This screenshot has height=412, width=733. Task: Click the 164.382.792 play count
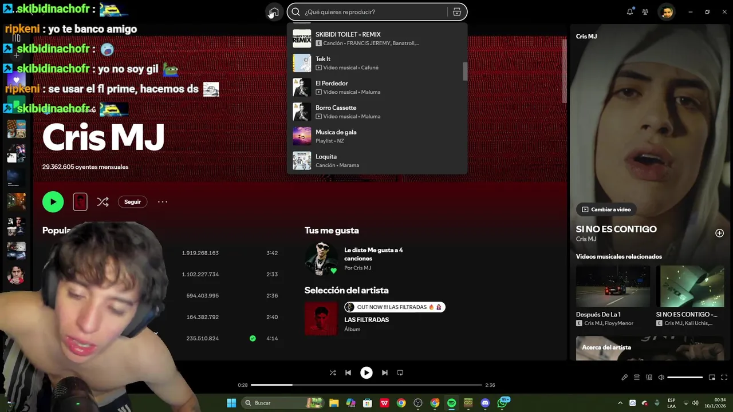[203, 317]
